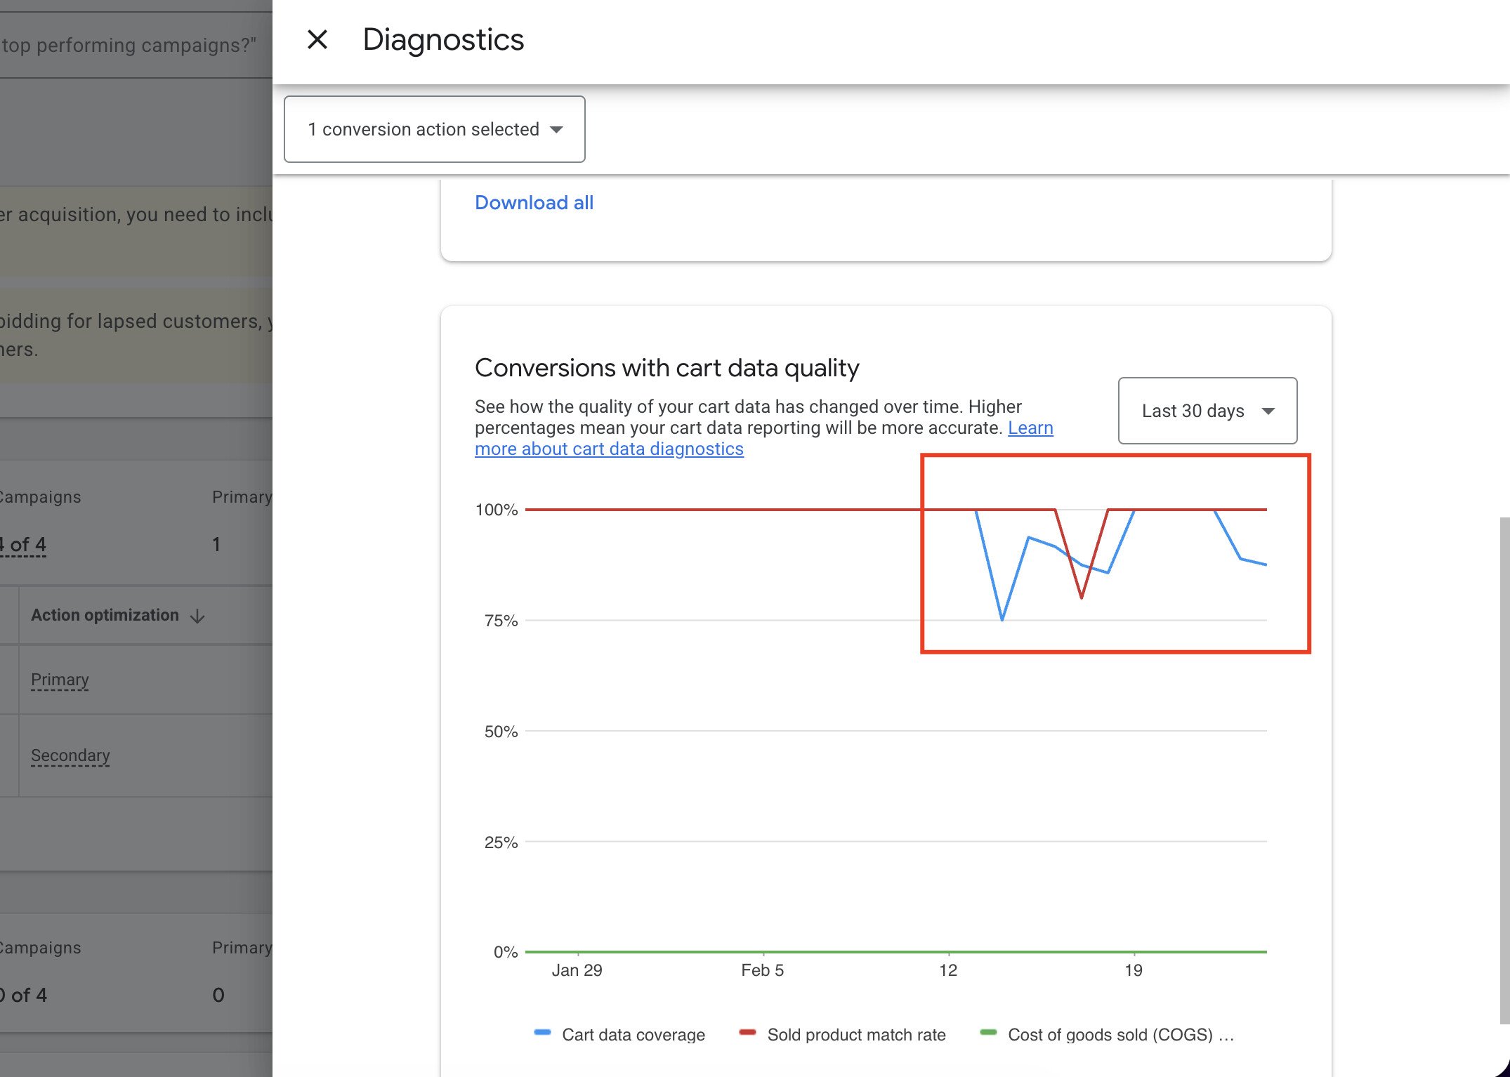Click dropdown arrow beside conversion action selected
The width and height of the screenshot is (1510, 1077).
click(x=556, y=129)
